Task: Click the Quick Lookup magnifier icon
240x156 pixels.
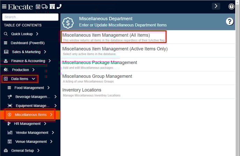Action: click(6, 34)
